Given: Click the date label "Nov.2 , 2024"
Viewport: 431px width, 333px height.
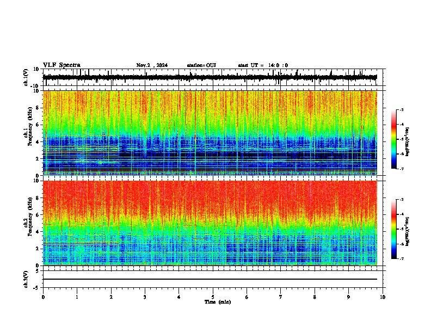Looking at the screenshot, I should (152, 65).
